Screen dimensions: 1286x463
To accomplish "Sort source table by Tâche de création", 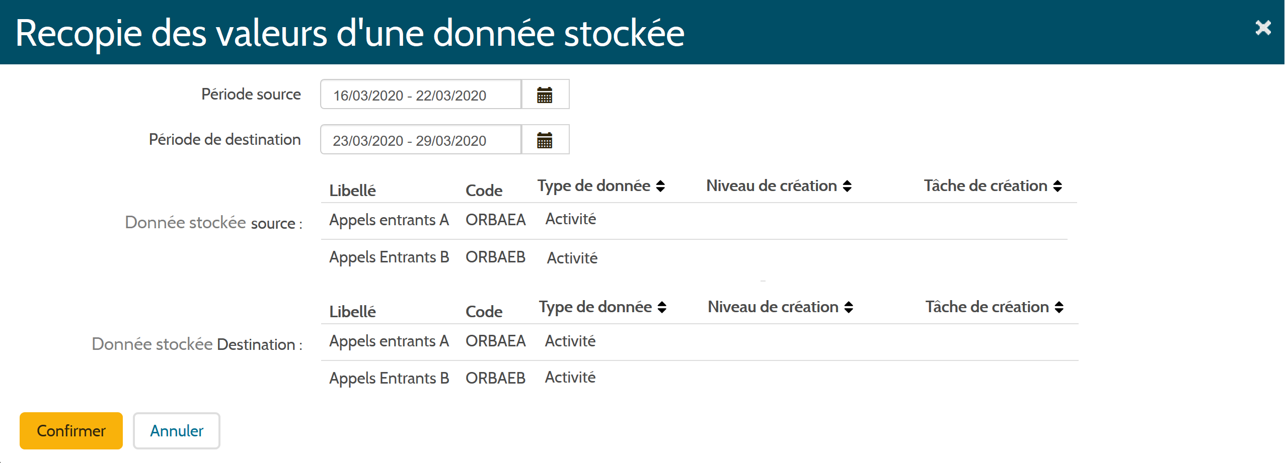I will click(1057, 186).
